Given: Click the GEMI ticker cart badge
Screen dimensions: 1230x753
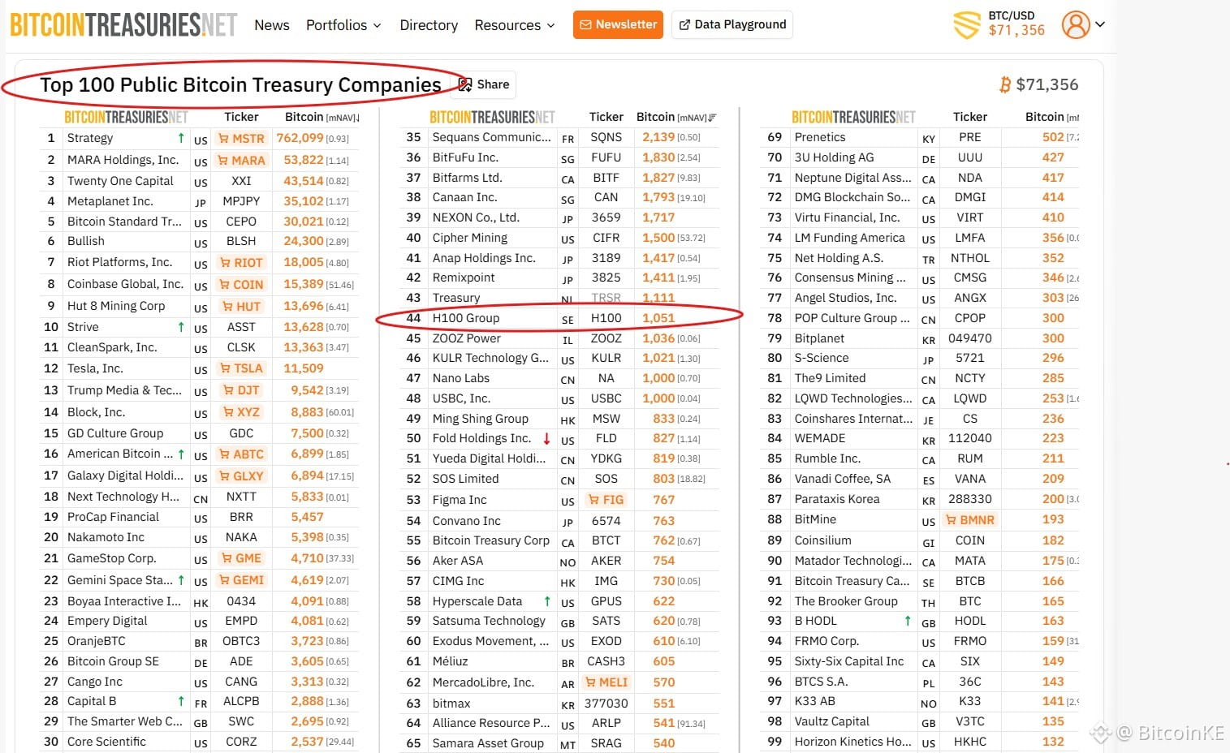Looking at the screenshot, I should (x=241, y=580).
